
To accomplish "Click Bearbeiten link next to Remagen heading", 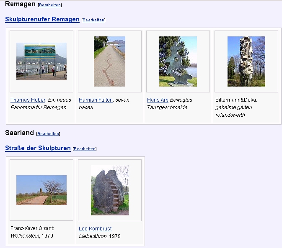I will click(x=50, y=5).
